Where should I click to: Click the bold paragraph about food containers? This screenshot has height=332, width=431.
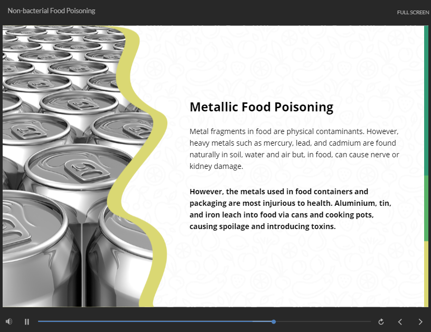point(291,209)
